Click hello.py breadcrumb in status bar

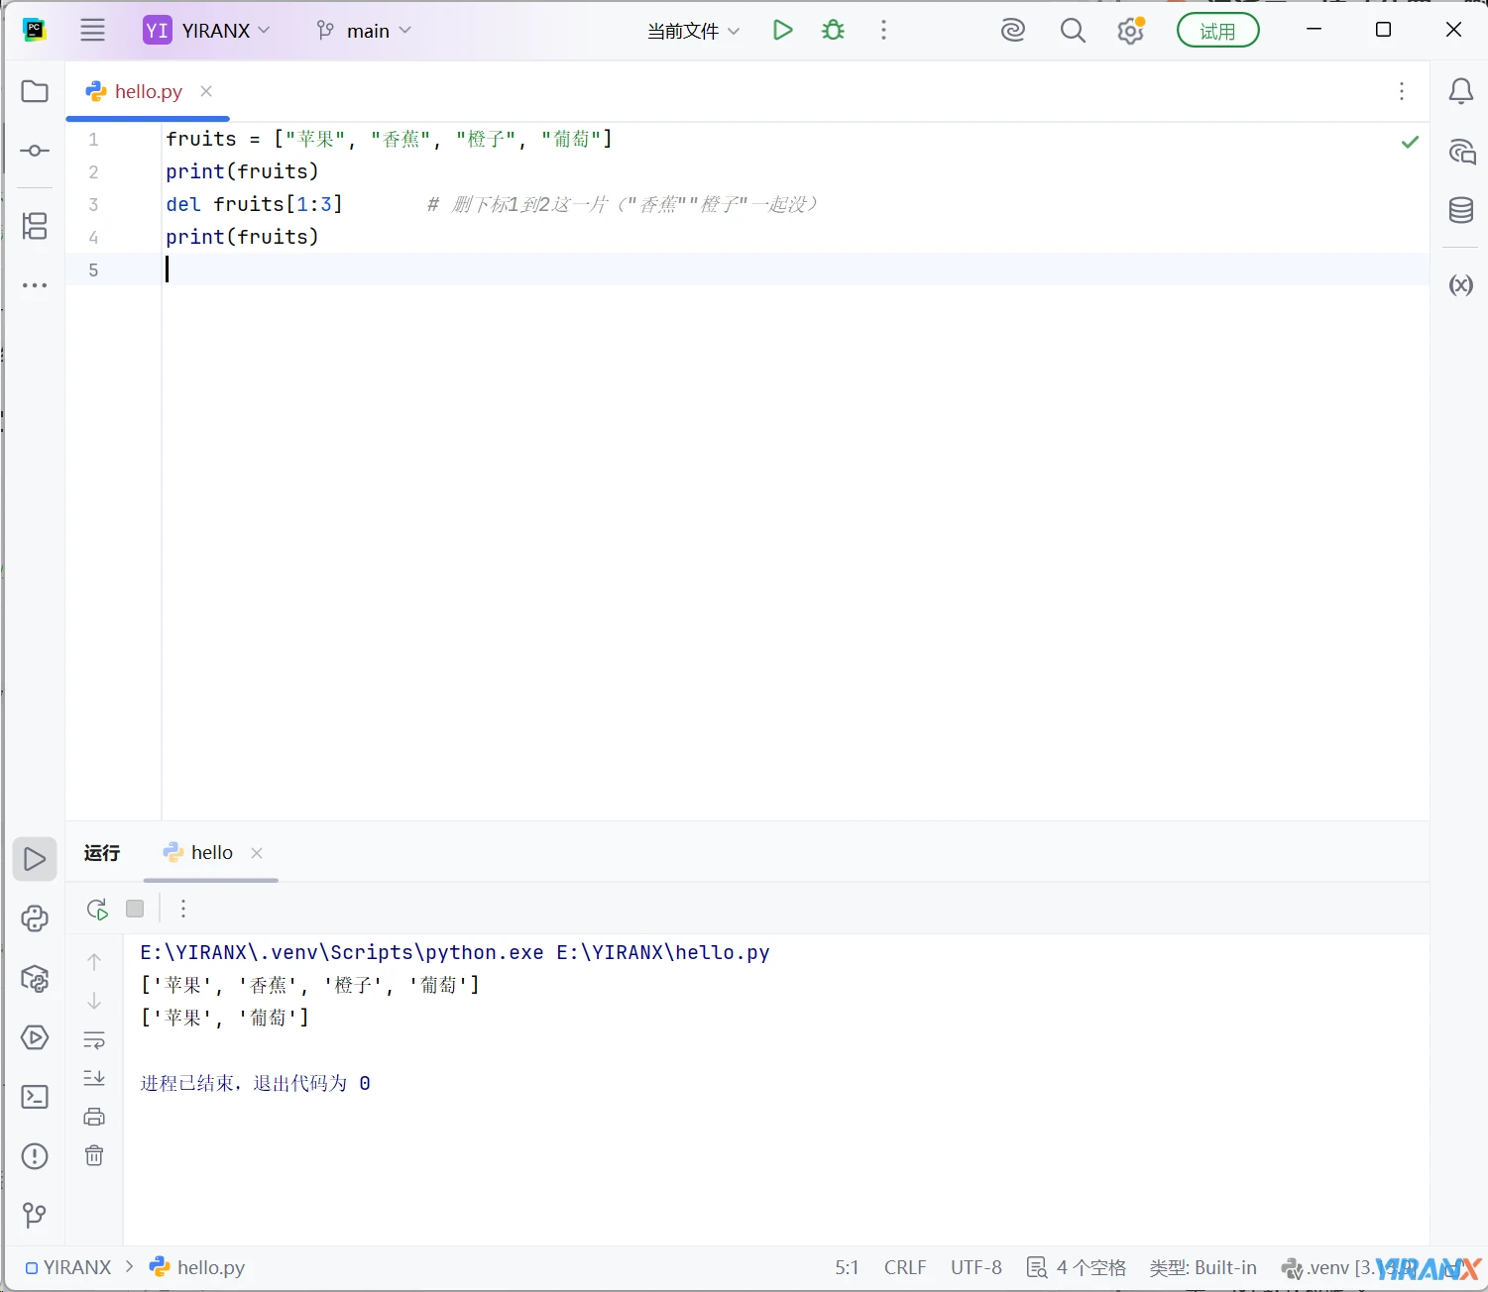[x=196, y=1267]
